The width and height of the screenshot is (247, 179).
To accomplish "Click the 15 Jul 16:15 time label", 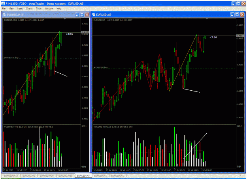I will tap(49, 170).
